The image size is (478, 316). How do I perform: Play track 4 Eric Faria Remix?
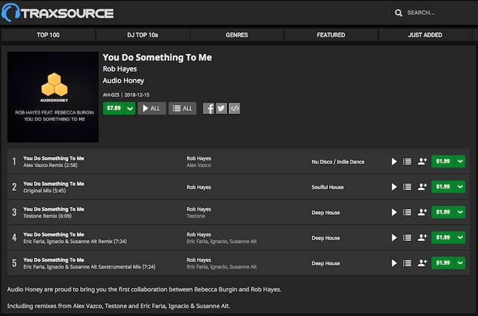click(x=394, y=237)
